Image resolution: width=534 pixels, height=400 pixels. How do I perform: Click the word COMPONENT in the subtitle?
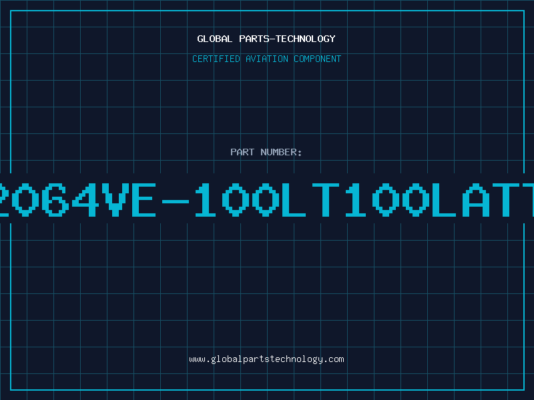pos(317,59)
